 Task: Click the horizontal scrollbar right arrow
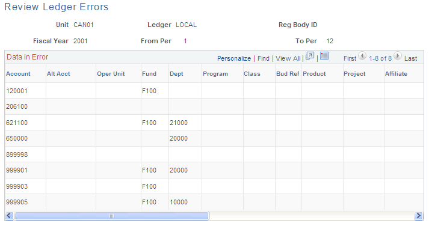(x=418, y=216)
